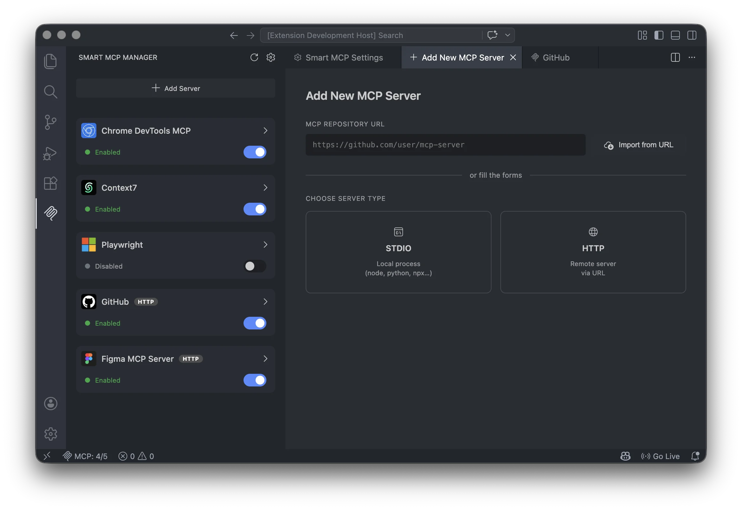Open the Copilot icon in status bar
The height and width of the screenshot is (510, 742).
[x=625, y=456]
